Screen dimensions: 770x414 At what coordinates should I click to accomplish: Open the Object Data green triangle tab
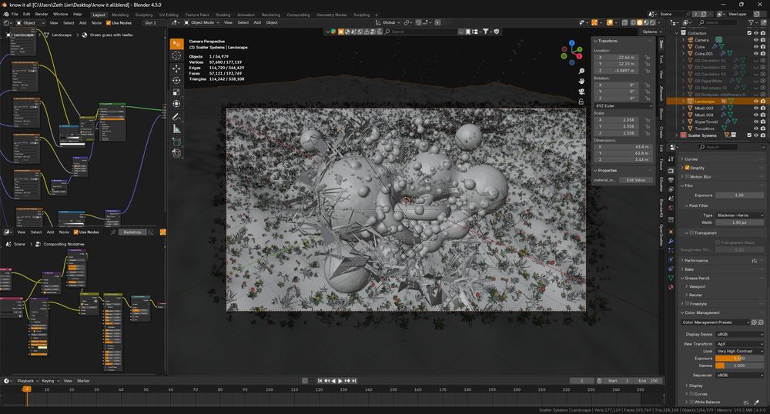[671, 278]
